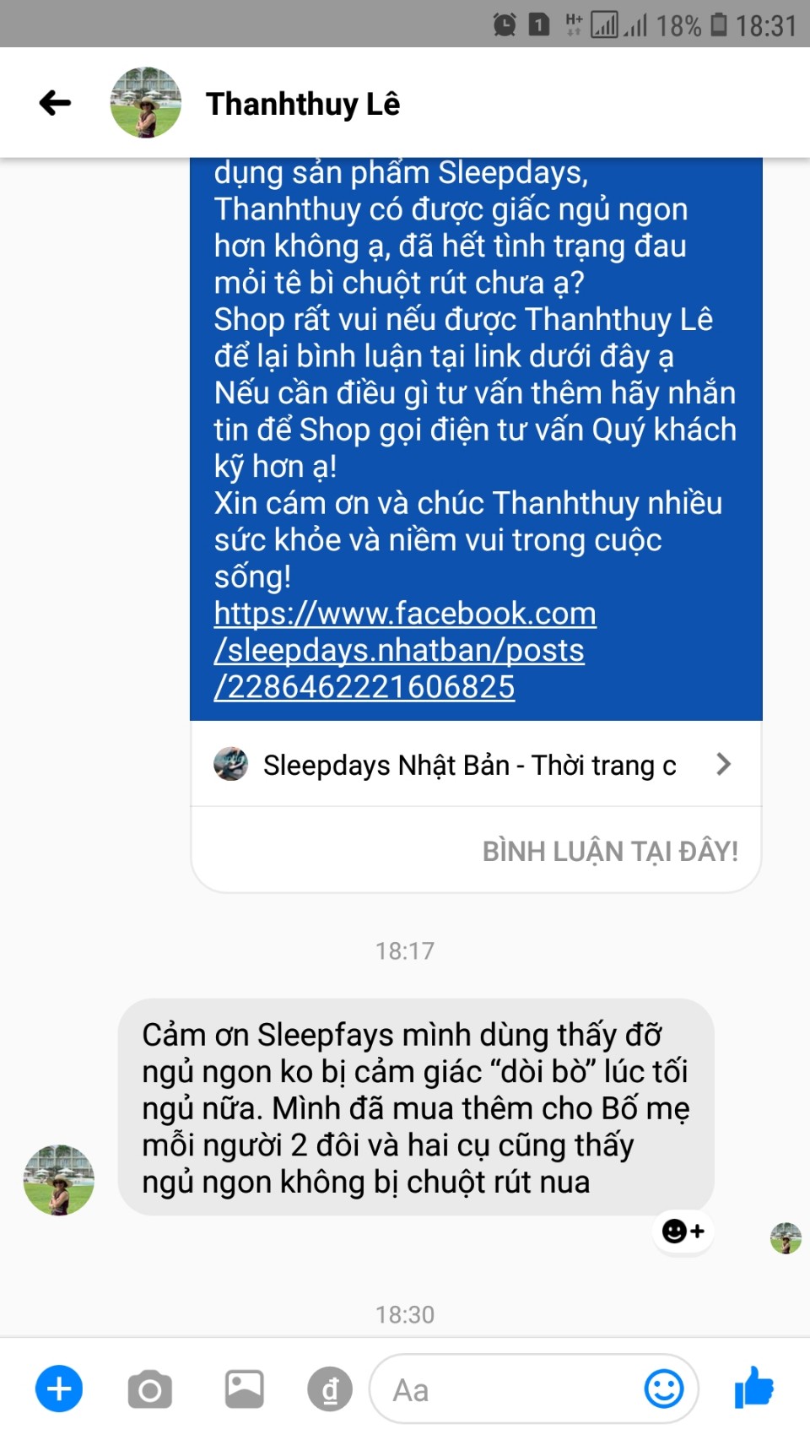The image size is (810, 1440).
Task: Tap the alarm clock status icon
Action: click(x=505, y=24)
